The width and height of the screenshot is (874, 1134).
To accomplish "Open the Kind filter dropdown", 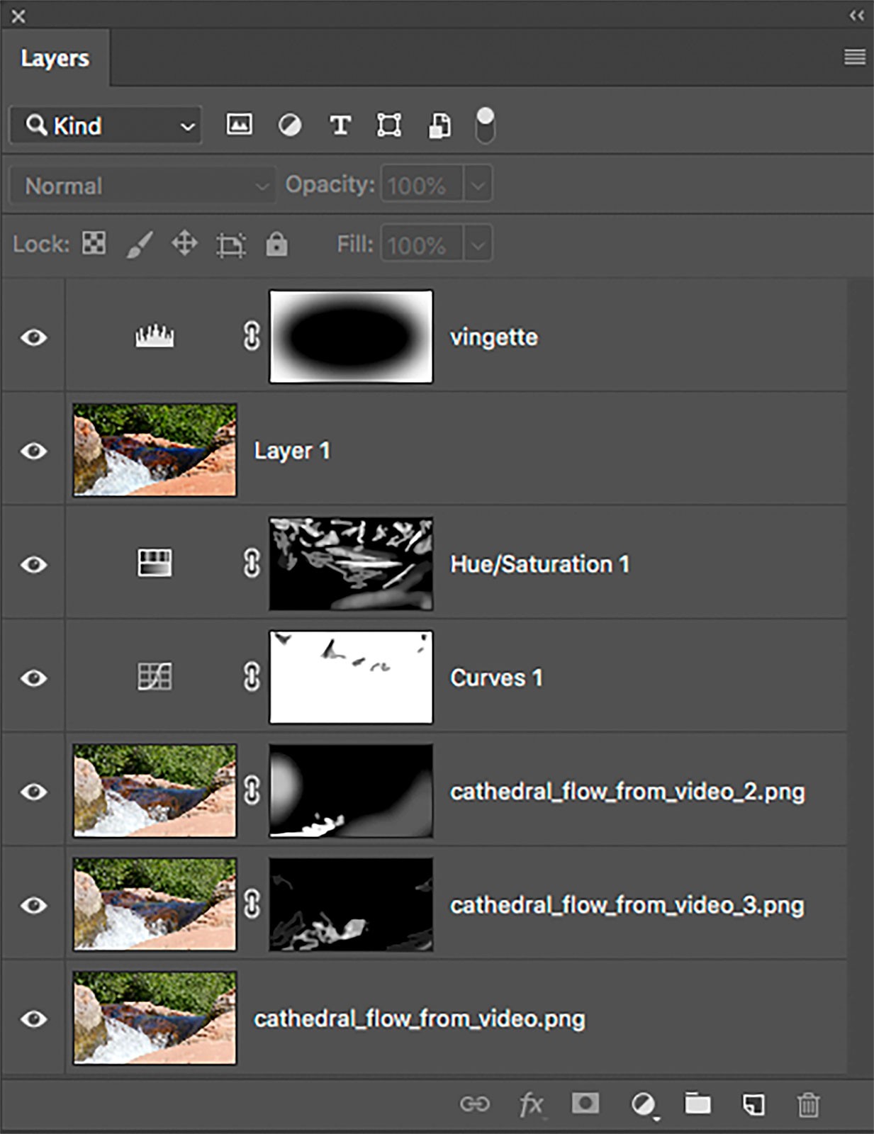I will pos(106,126).
